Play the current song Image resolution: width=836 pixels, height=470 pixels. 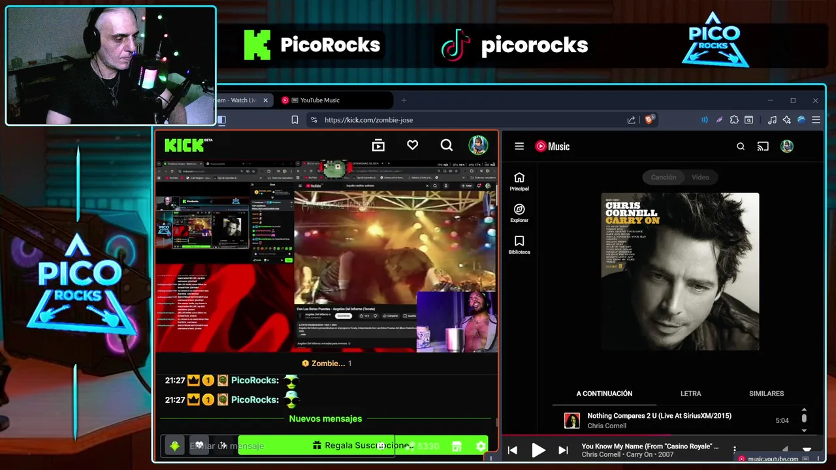(538, 450)
